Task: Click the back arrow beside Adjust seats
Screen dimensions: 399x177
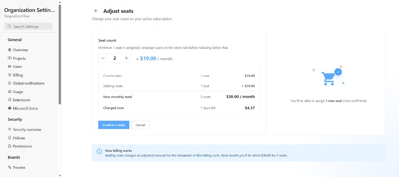Action: tap(96, 11)
